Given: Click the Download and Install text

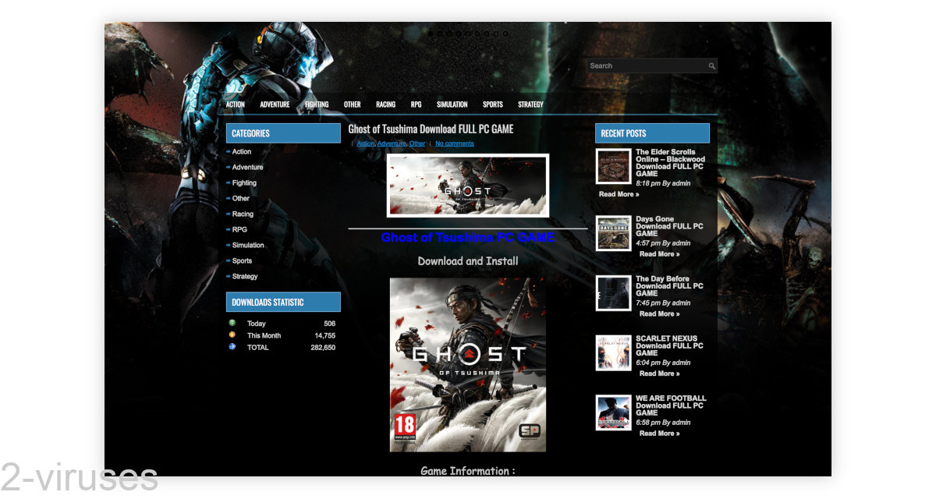Looking at the screenshot, I should (468, 261).
